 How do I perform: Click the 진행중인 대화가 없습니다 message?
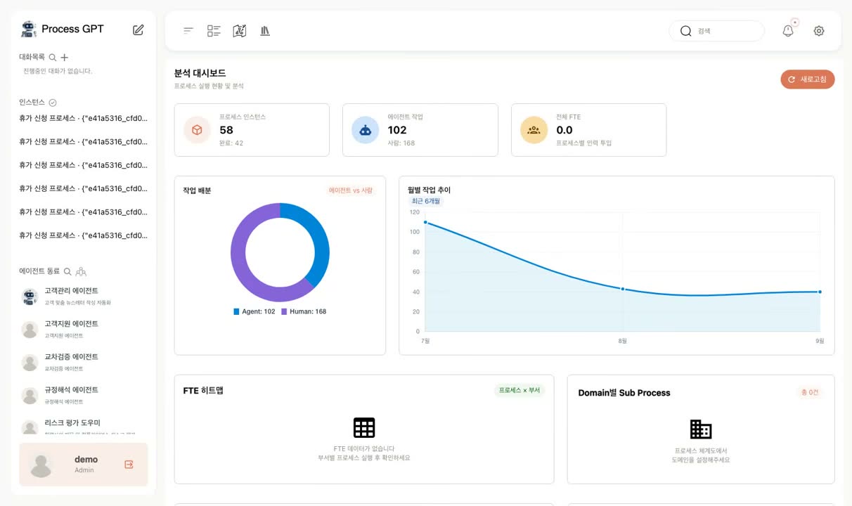click(58, 71)
